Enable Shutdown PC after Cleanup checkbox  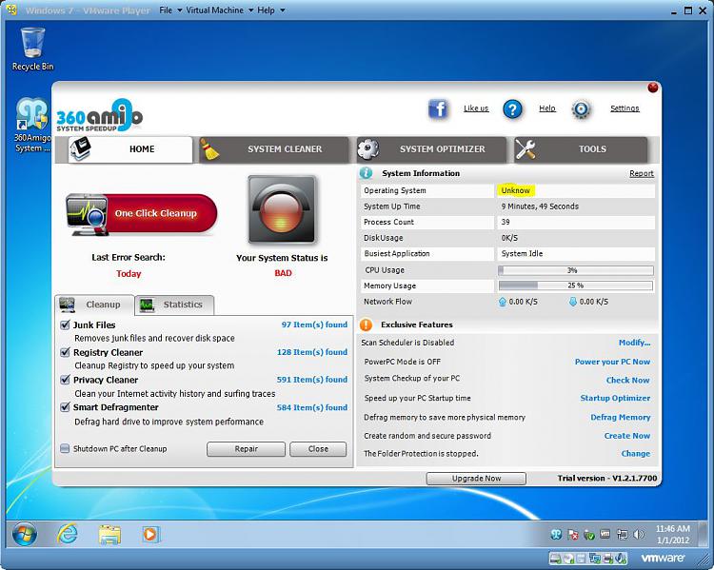[x=65, y=448]
